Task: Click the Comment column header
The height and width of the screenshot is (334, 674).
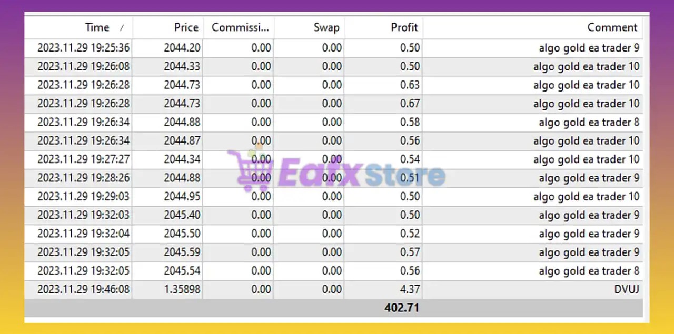Action: (x=612, y=27)
